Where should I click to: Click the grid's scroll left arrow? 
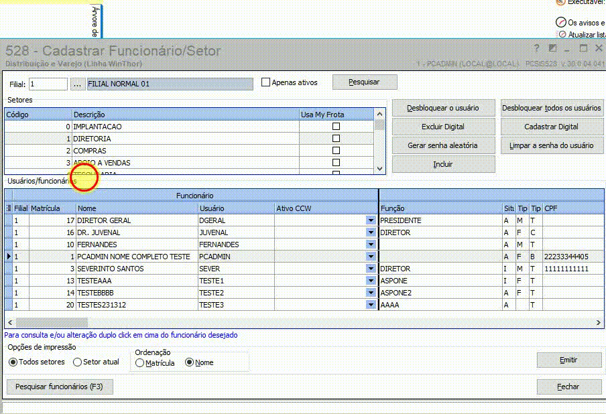click(10, 322)
